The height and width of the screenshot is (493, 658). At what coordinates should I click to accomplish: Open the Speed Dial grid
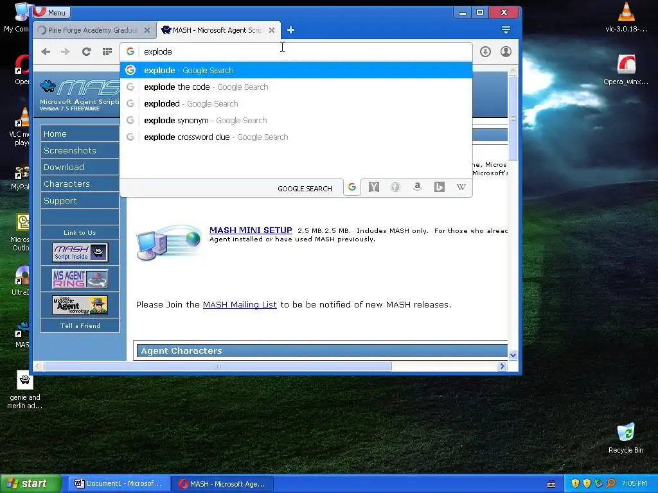pos(107,51)
